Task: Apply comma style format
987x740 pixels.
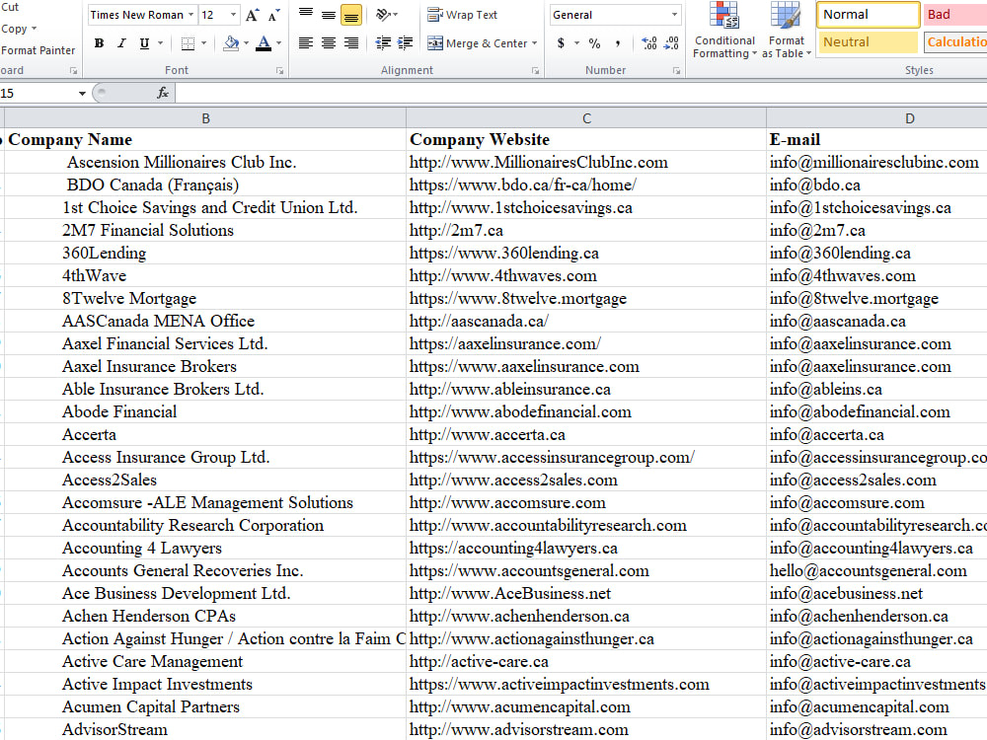Action: coord(618,43)
